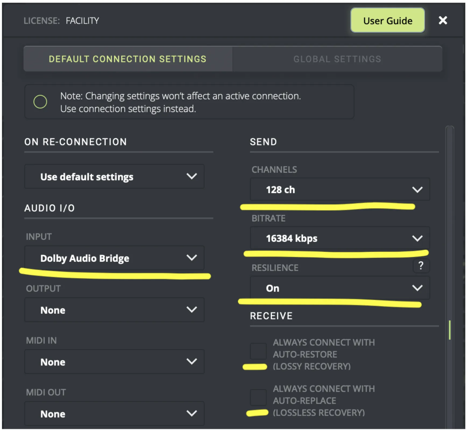
Task: Open the Bitrate dropdown
Action: [340, 238]
